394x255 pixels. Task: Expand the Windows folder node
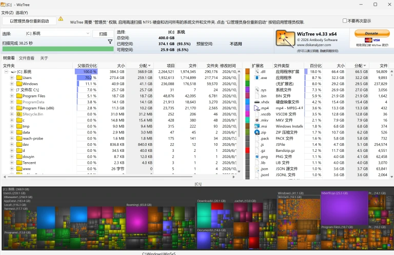[12, 84]
